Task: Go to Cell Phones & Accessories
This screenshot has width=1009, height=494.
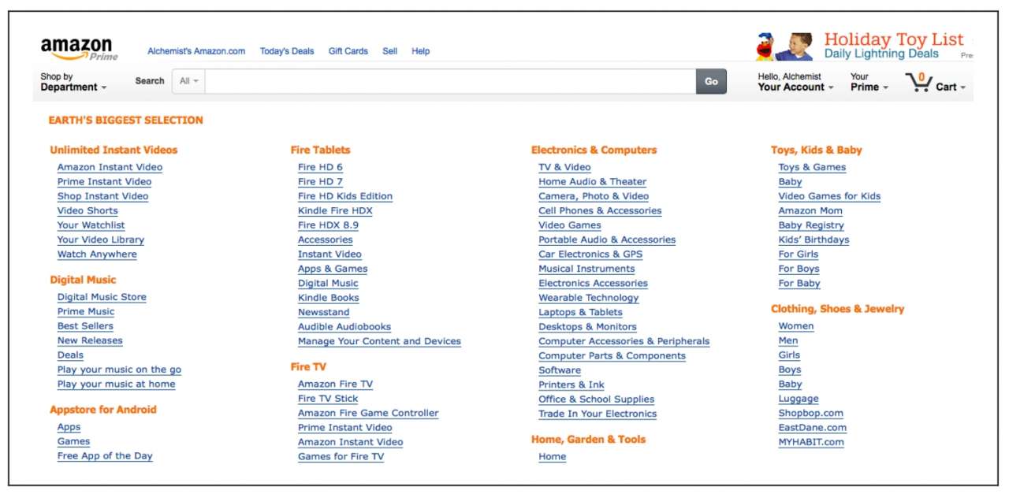Action: (600, 211)
